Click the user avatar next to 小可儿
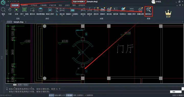Screen dimensions: 184x97 153,2
